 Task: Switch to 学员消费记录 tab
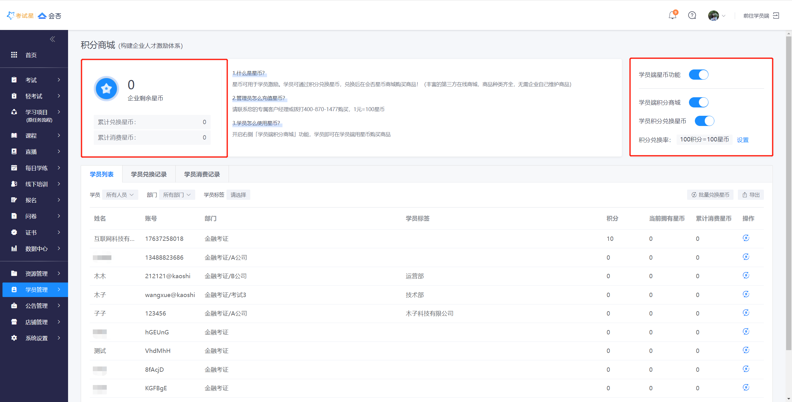coord(202,174)
